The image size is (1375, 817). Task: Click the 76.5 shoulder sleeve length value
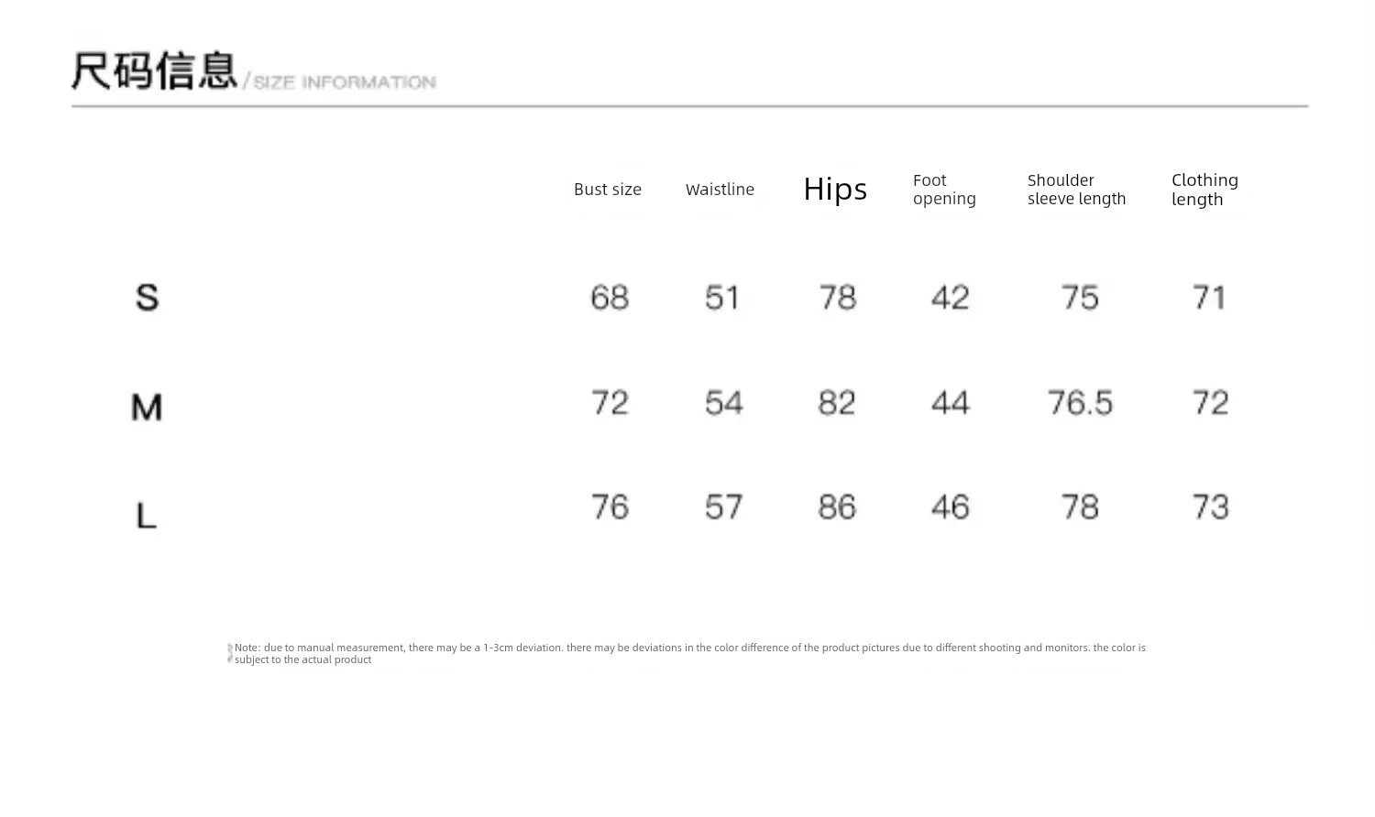(x=1080, y=403)
